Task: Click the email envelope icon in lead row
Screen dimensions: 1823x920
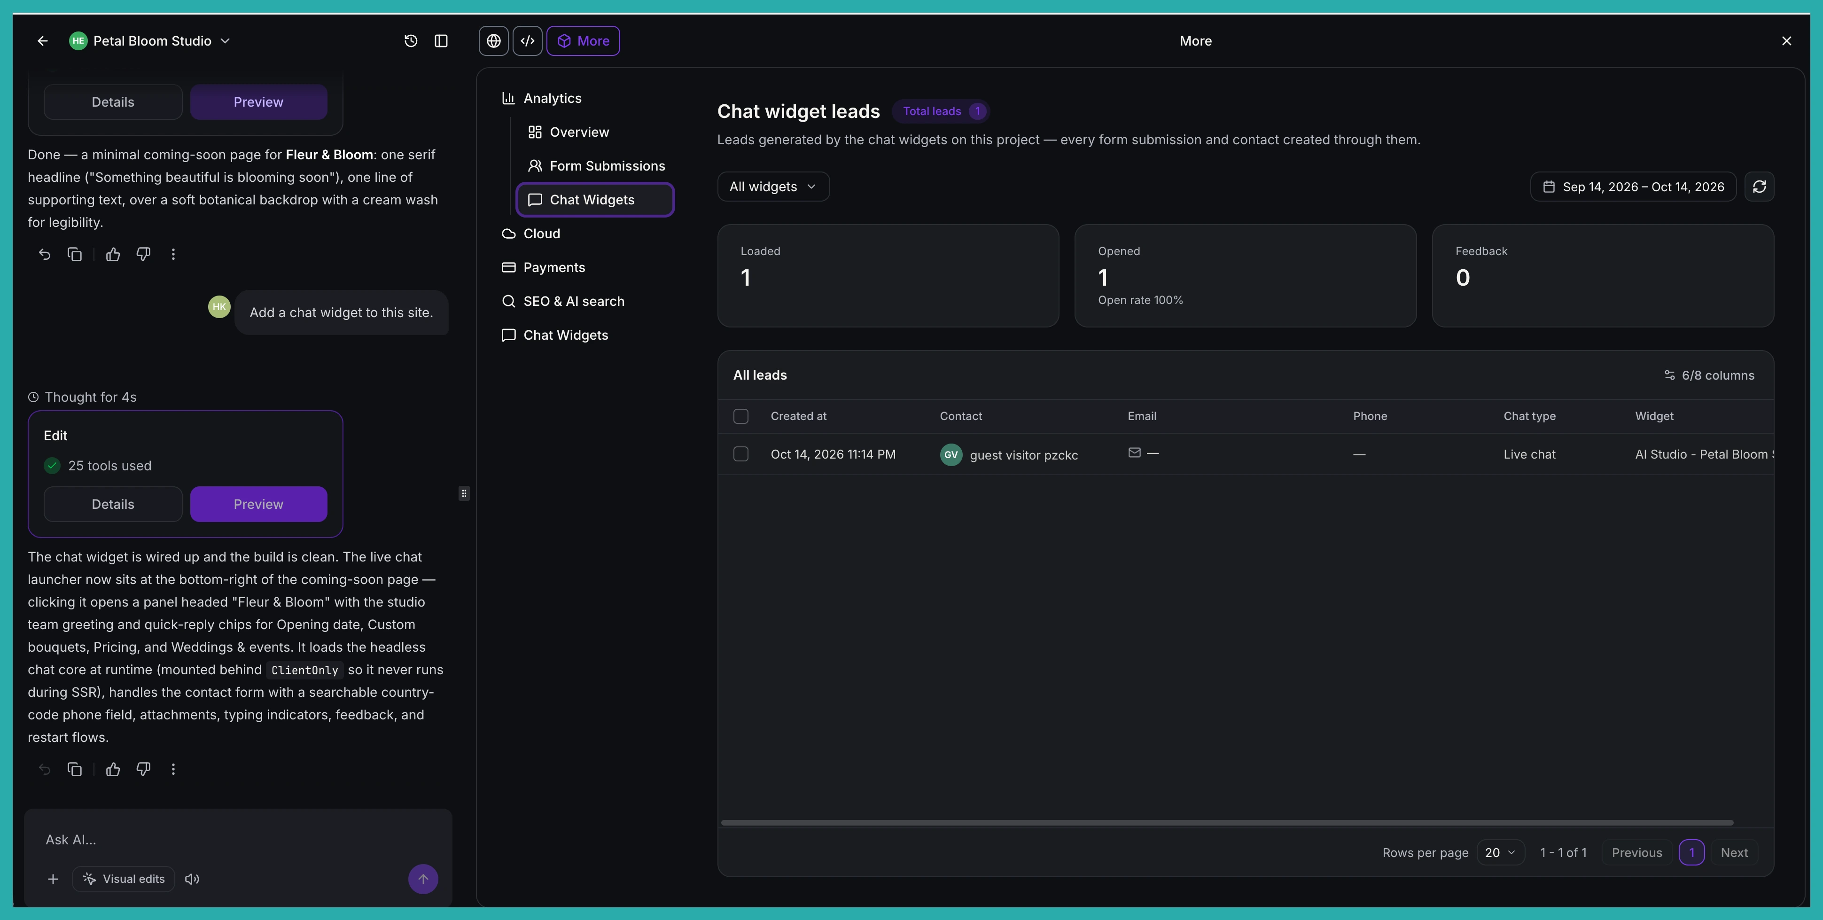Action: point(1134,453)
